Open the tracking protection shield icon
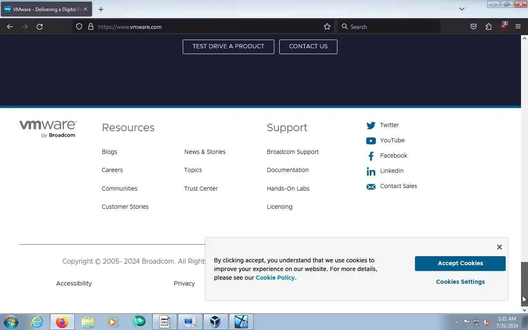The image size is (528, 330). (x=79, y=27)
